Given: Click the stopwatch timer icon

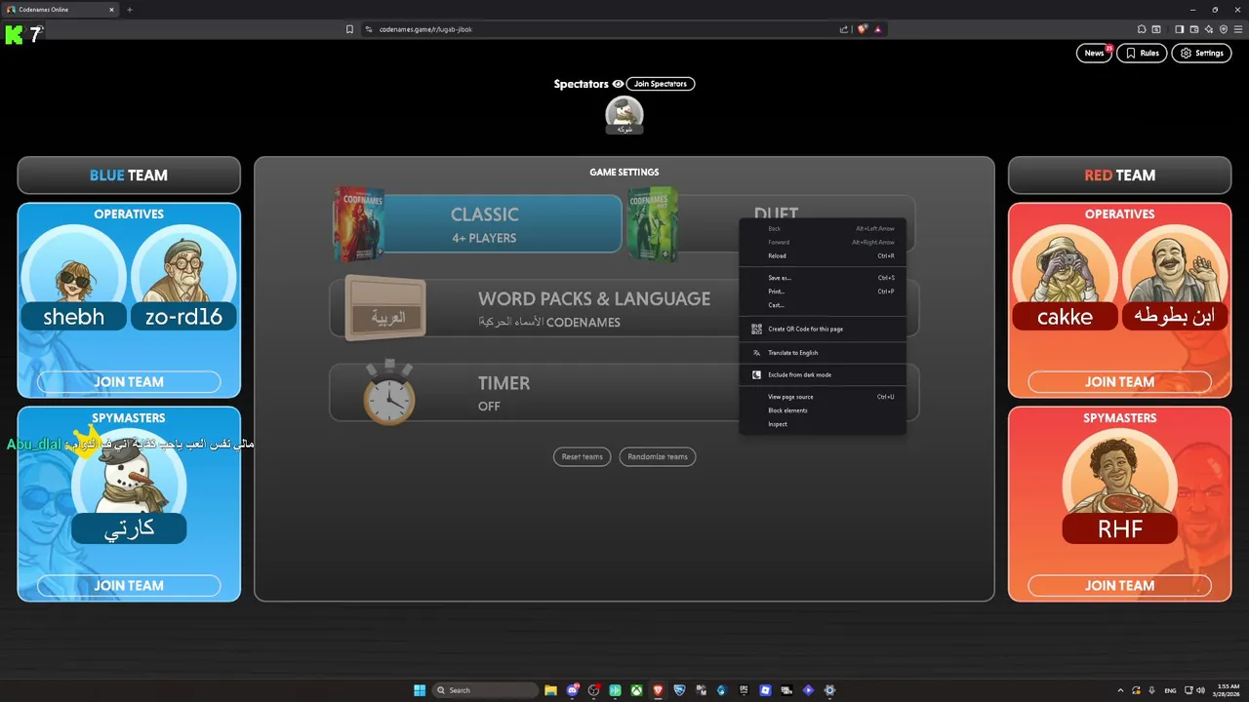Looking at the screenshot, I should pyautogui.click(x=389, y=391).
